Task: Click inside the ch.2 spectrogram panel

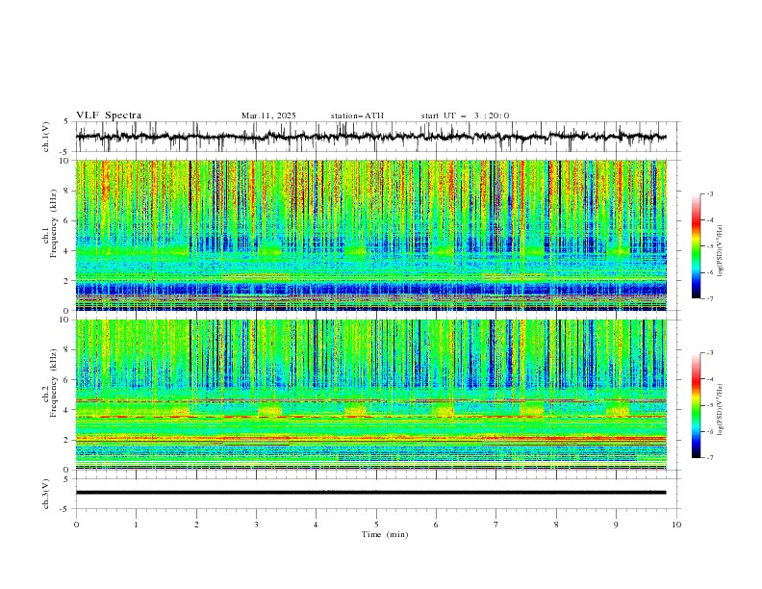Action: pos(371,395)
